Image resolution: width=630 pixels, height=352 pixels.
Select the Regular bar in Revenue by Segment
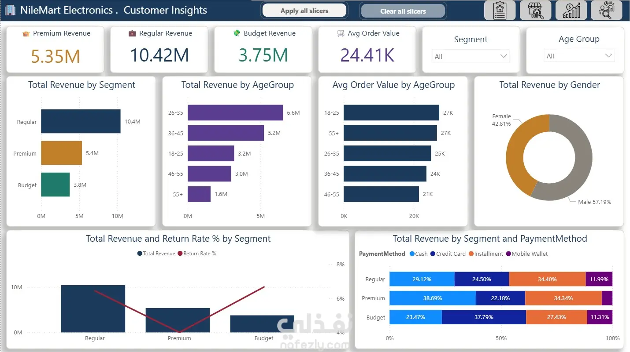click(81, 121)
